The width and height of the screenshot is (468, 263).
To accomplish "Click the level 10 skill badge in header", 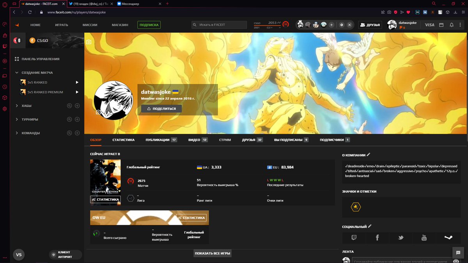I will click(285, 24).
